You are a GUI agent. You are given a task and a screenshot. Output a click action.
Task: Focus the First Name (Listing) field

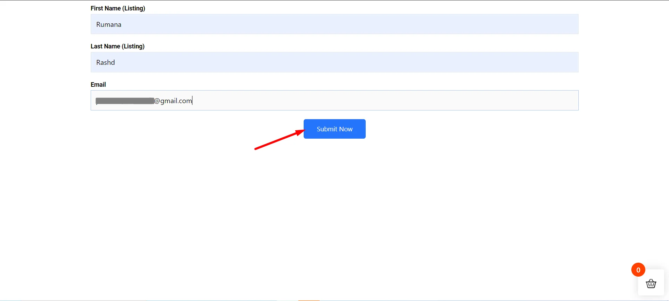coord(334,24)
